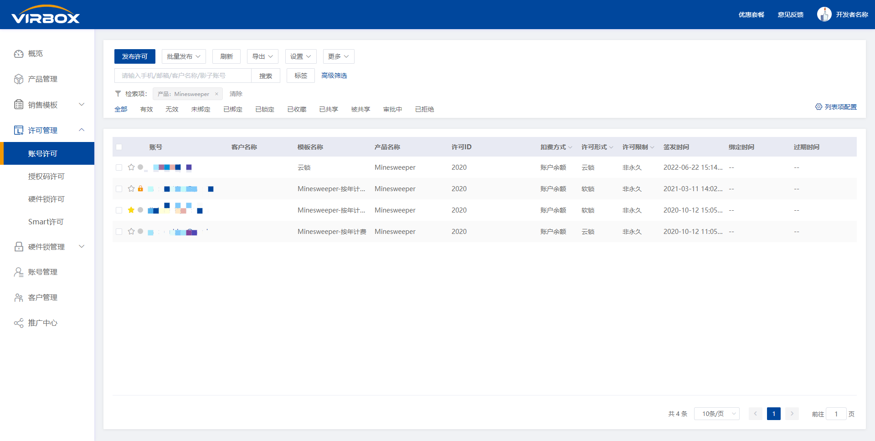
Task: Click the 标签 button
Action: 301,76
